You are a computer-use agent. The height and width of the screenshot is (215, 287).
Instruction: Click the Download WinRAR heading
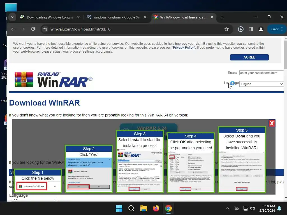click(x=45, y=103)
